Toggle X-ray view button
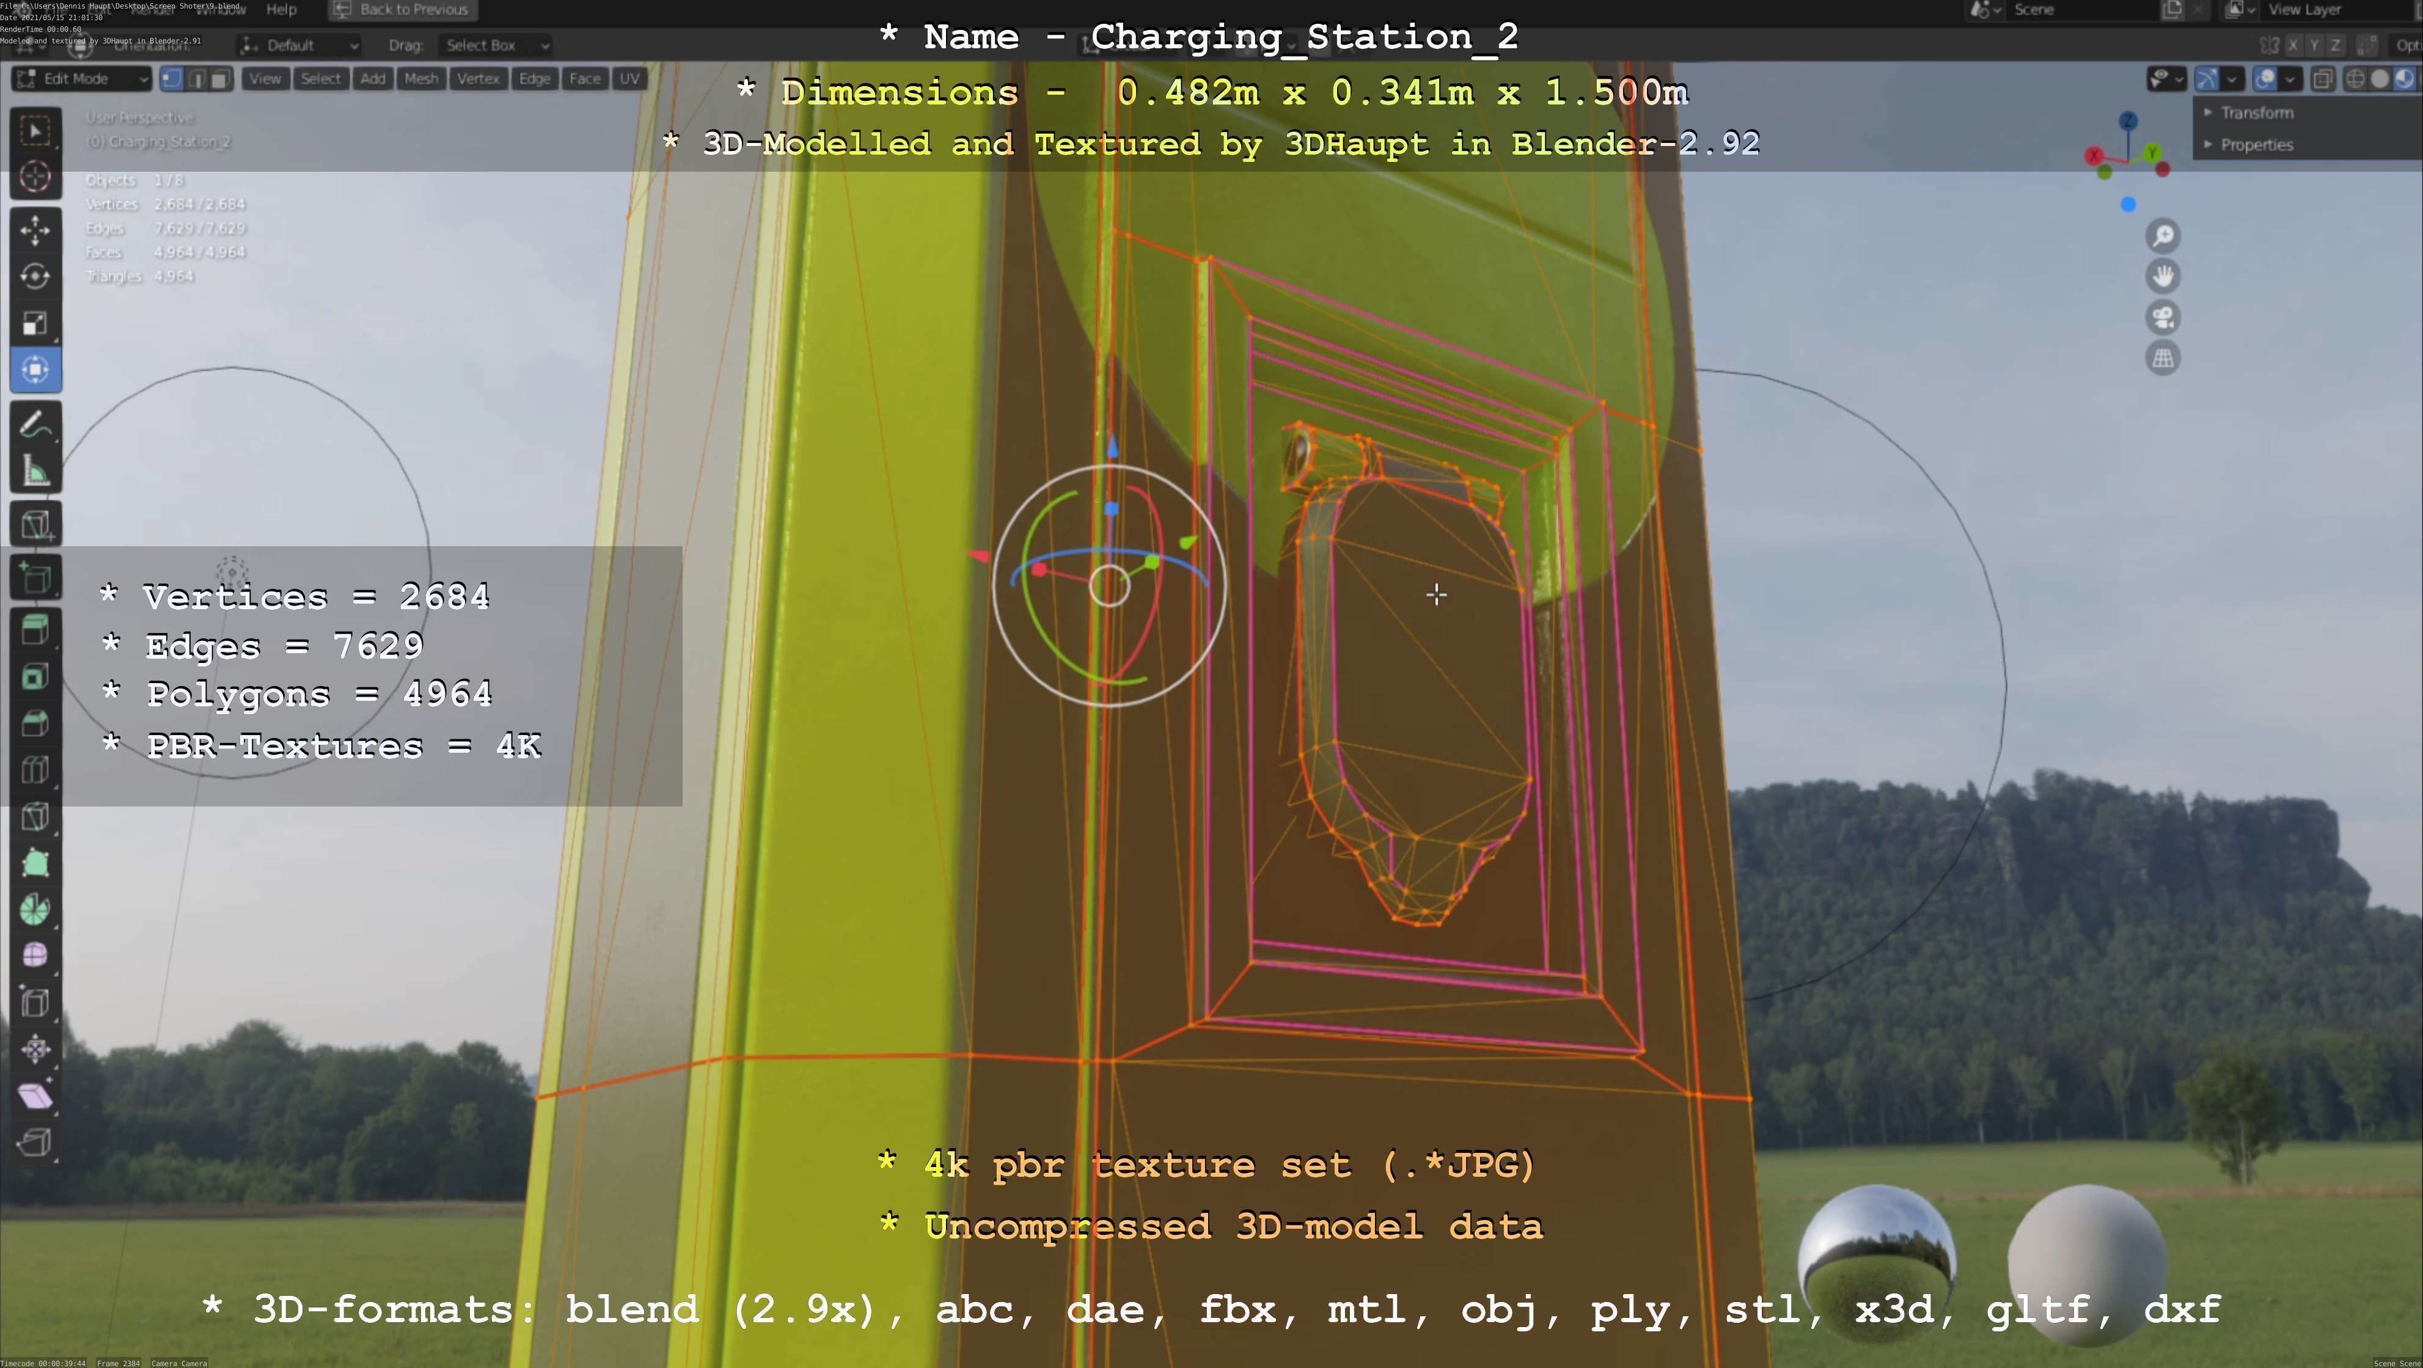 [2322, 79]
